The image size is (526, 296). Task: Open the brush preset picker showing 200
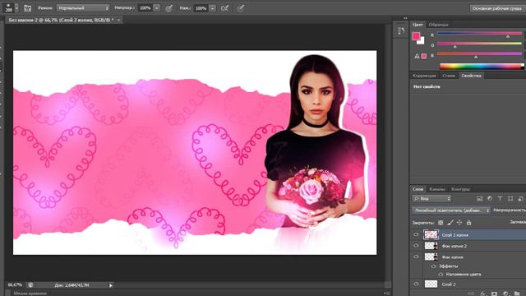click(12, 7)
